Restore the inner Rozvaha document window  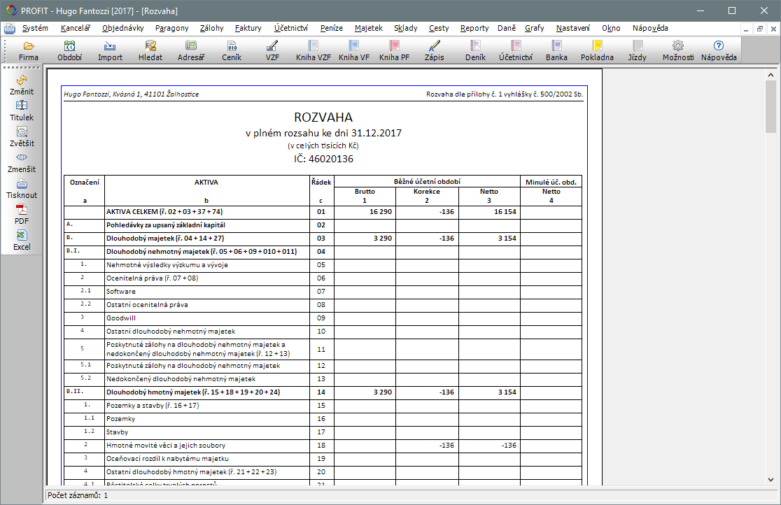coord(759,29)
